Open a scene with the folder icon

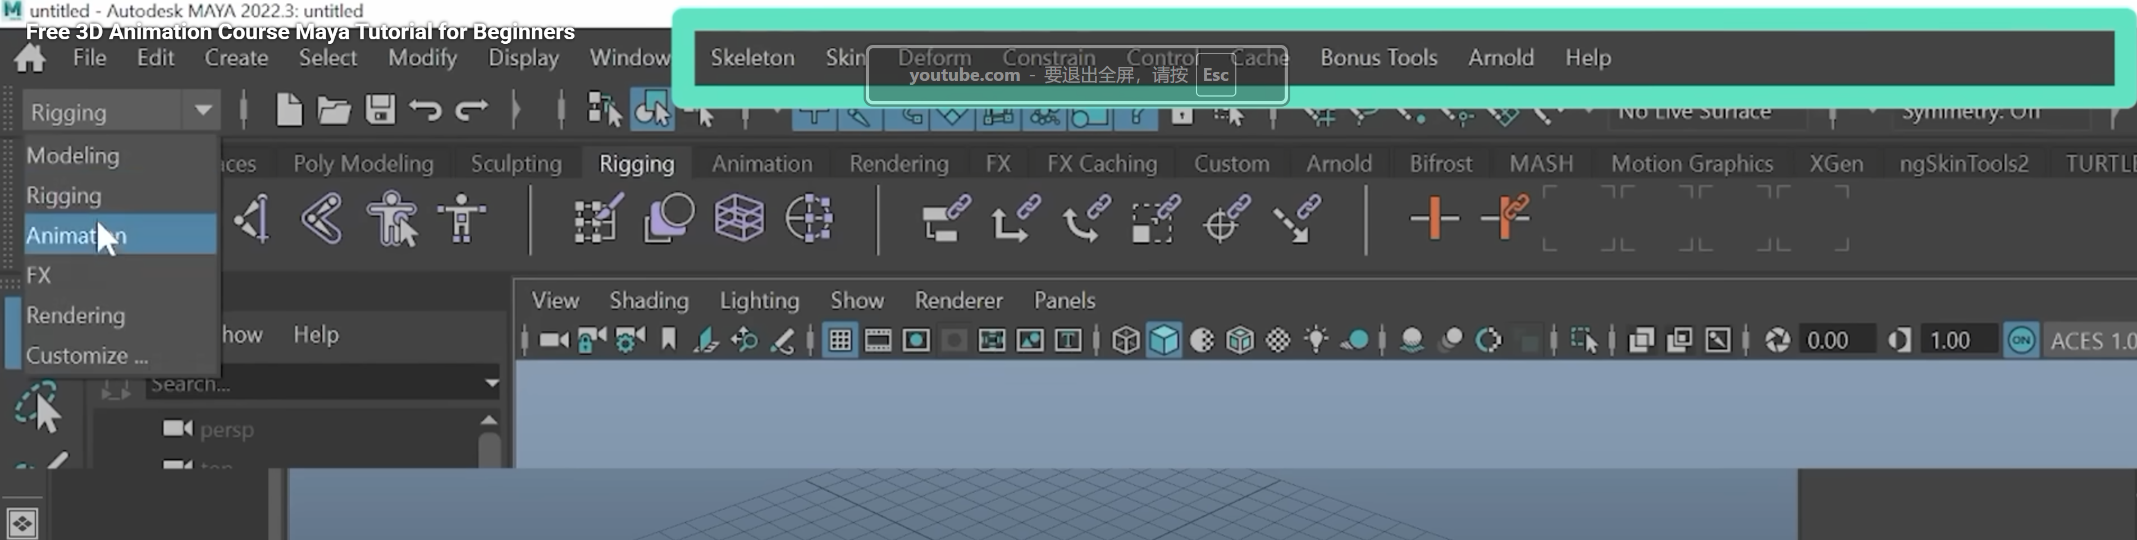click(334, 111)
